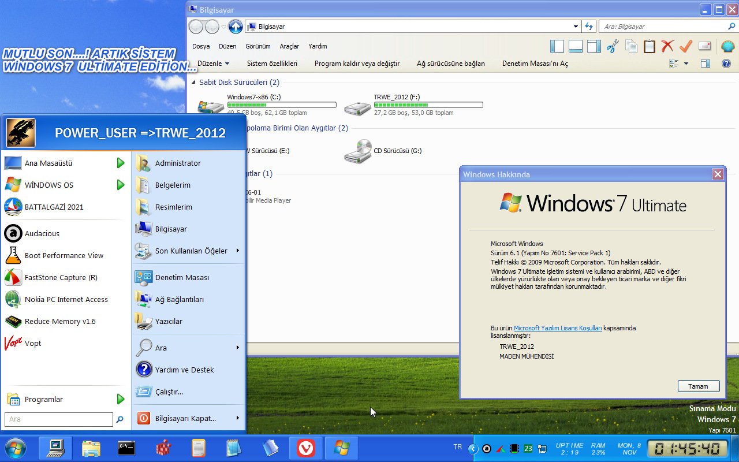The image size is (739, 462).
Task: Click the network tray icon near uptime
Action: [x=542, y=449]
